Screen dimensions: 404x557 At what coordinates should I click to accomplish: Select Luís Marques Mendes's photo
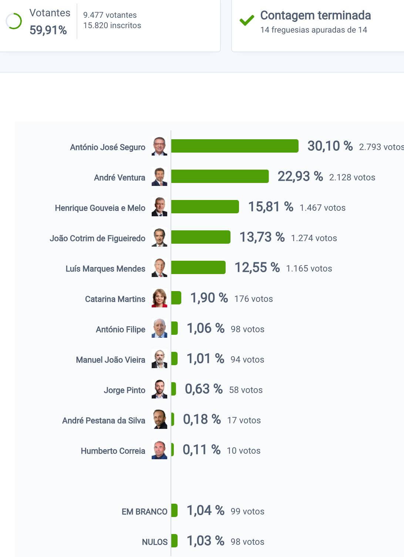pos(159,268)
